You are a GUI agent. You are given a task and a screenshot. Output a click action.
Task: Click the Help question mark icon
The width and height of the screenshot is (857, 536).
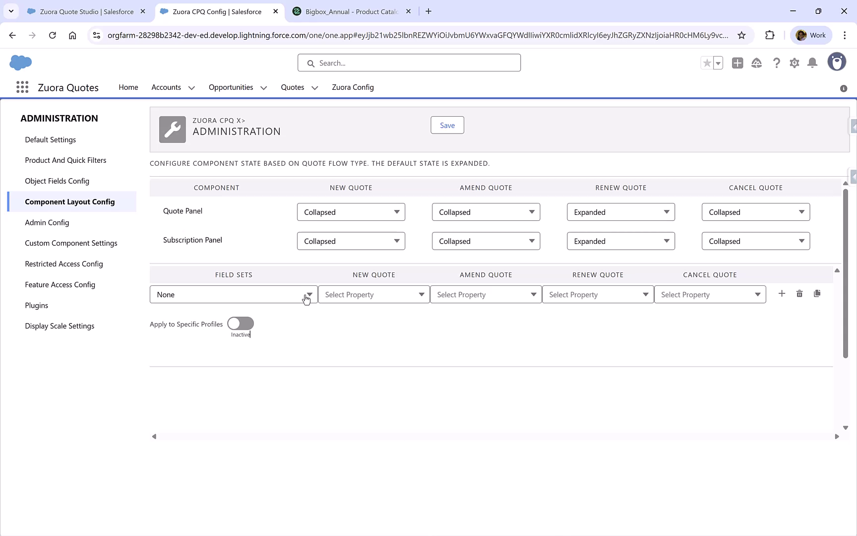(777, 63)
